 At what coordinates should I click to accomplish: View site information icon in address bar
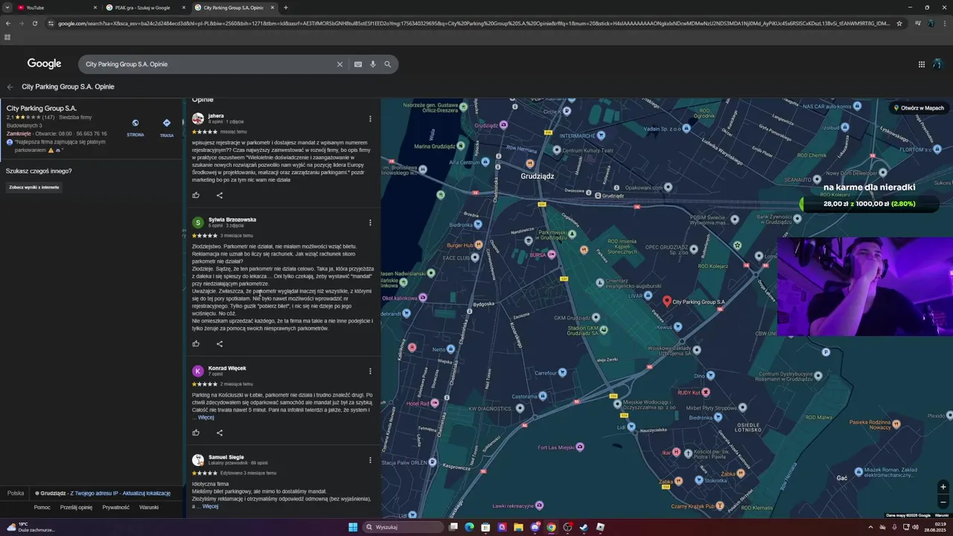51,23
